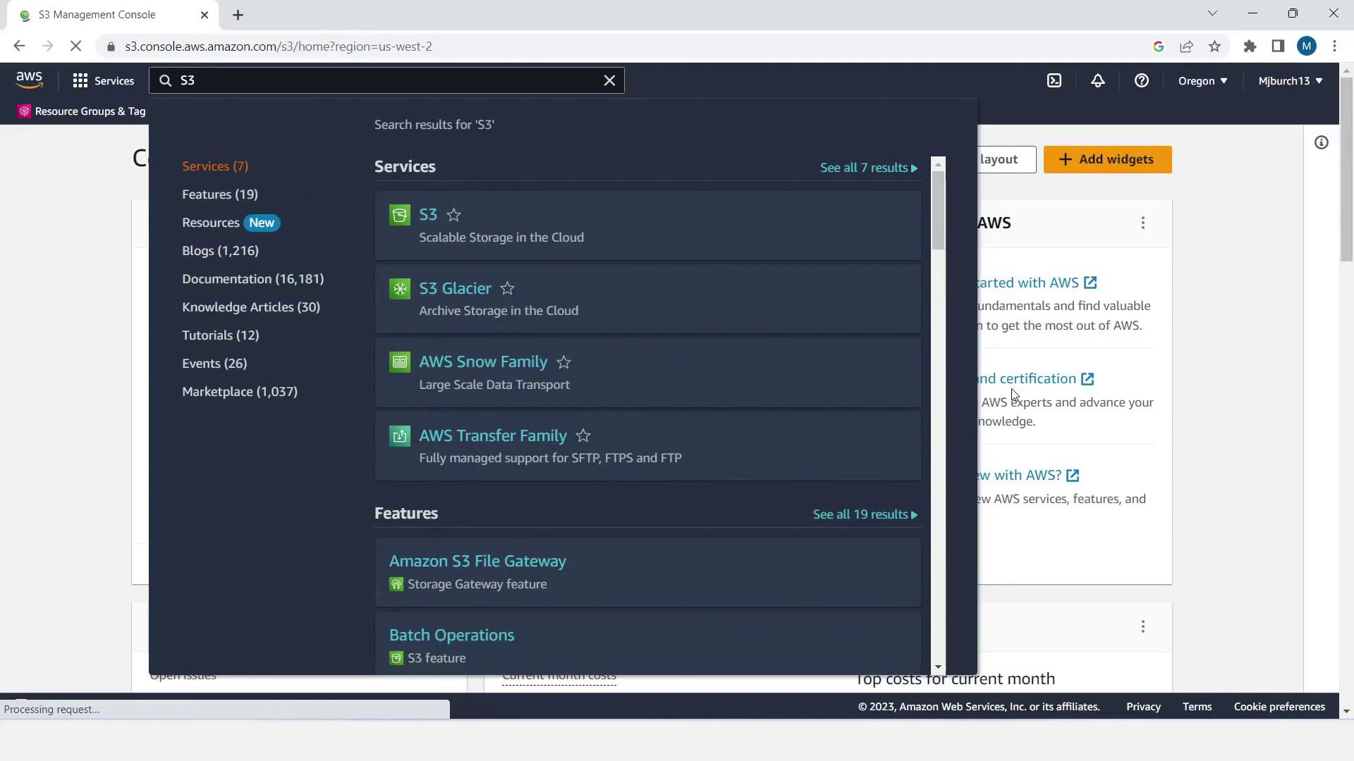1354x761 pixels.
Task: Click the S3 Glacier snowflake icon
Action: tap(399, 289)
